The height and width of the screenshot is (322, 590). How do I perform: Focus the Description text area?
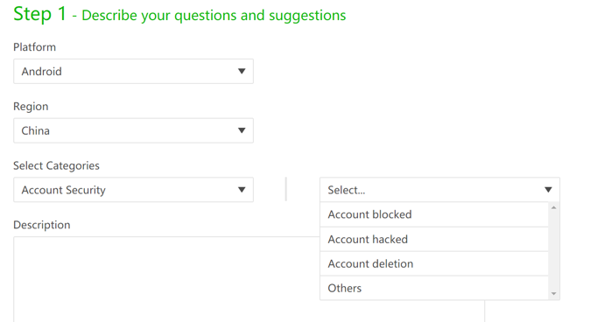click(x=249, y=279)
